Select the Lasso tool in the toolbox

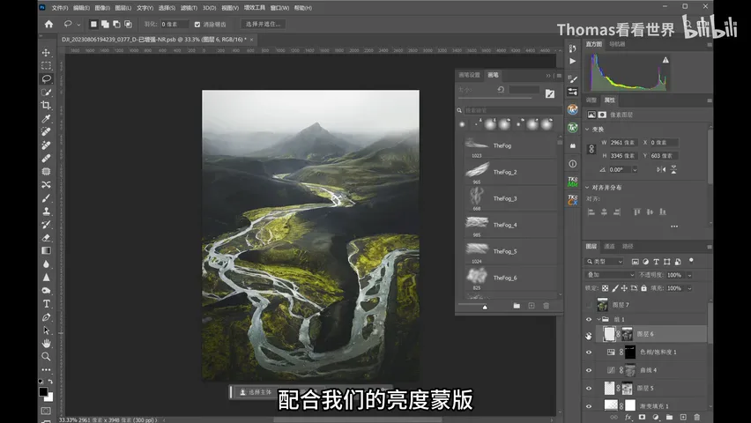tap(46, 78)
